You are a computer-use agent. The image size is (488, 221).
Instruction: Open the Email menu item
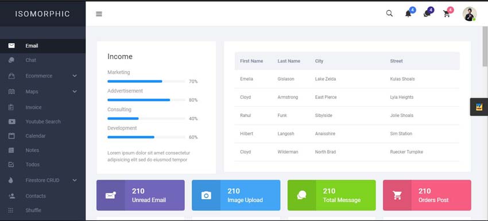[42, 46]
